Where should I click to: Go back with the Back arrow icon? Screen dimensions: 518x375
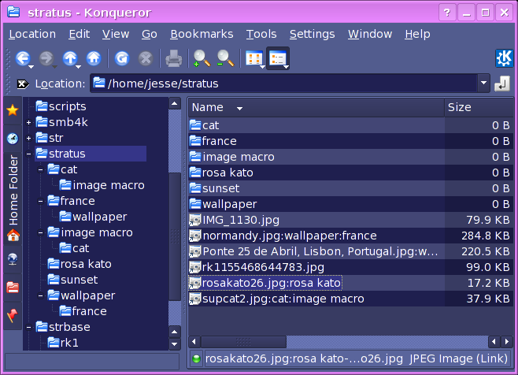[22, 58]
